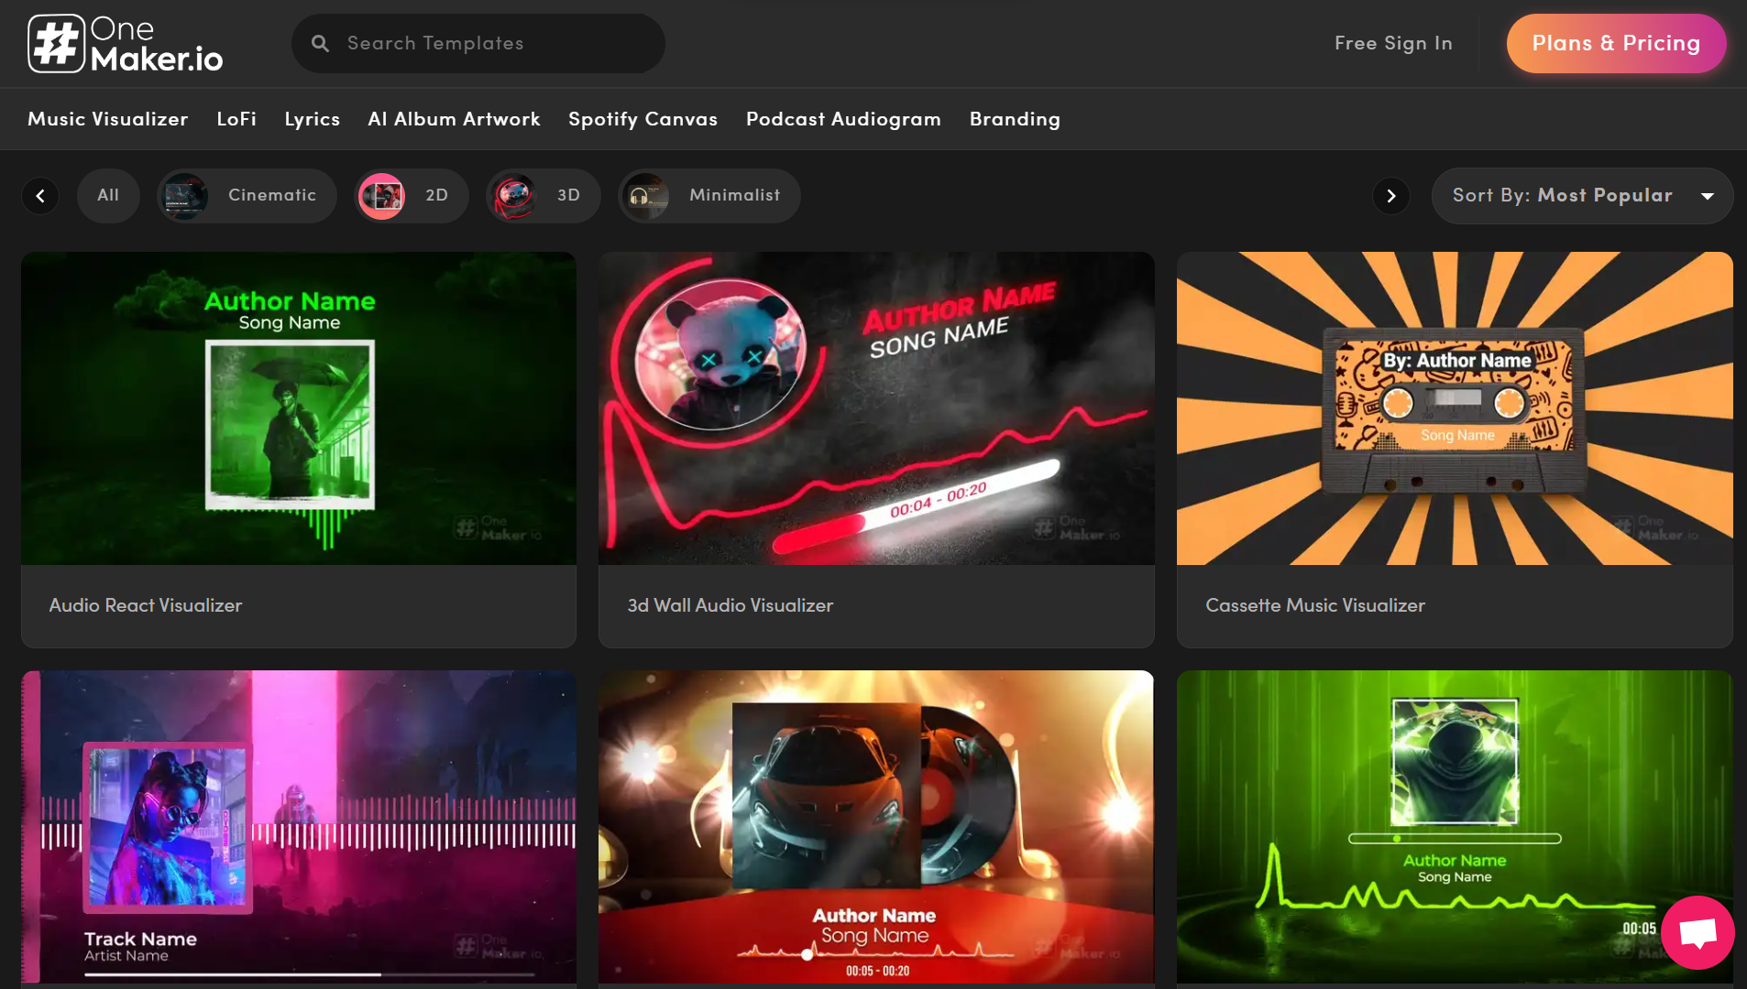Click the Plans & Pricing button
The height and width of the screenshot is (989, 1747).
[1616, 43]
